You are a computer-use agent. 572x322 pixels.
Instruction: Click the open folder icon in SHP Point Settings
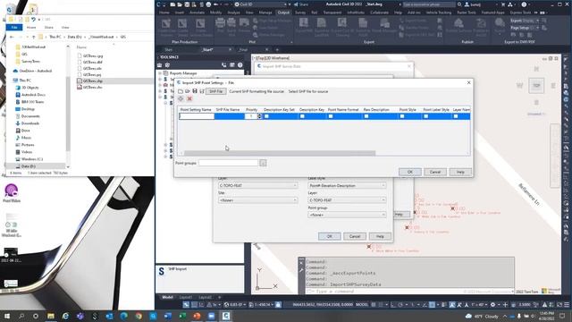click(x=187, y=91)
